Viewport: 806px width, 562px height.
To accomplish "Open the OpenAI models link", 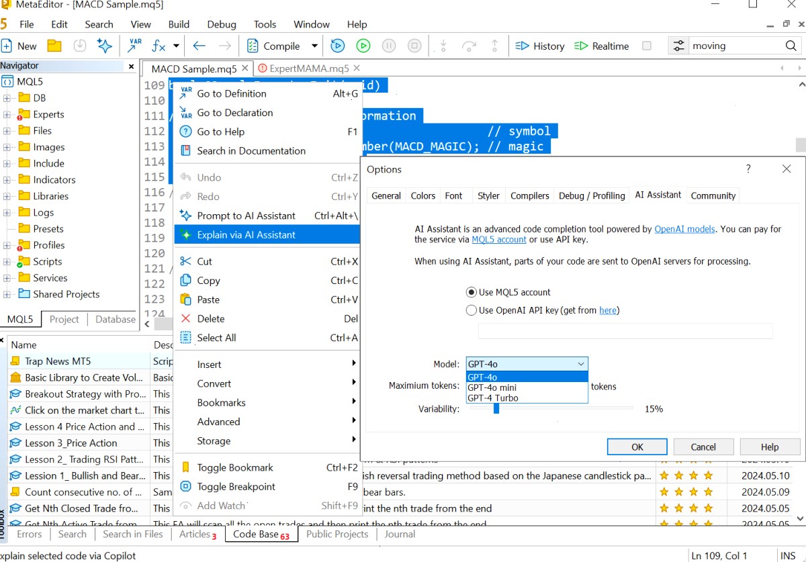I will coord(684,229).
